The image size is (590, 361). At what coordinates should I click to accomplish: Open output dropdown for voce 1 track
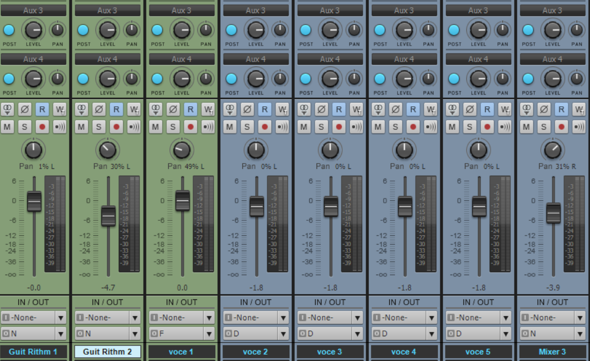click(x=209, y=334)
